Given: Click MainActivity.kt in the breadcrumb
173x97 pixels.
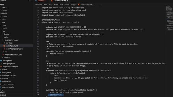Looking at the screenshot, I should coord(86,5).
